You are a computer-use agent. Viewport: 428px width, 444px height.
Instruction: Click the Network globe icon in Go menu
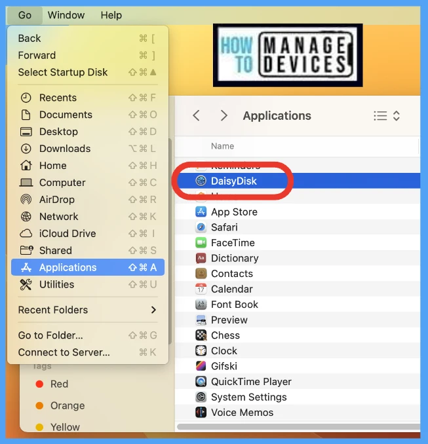pos(26,217)
